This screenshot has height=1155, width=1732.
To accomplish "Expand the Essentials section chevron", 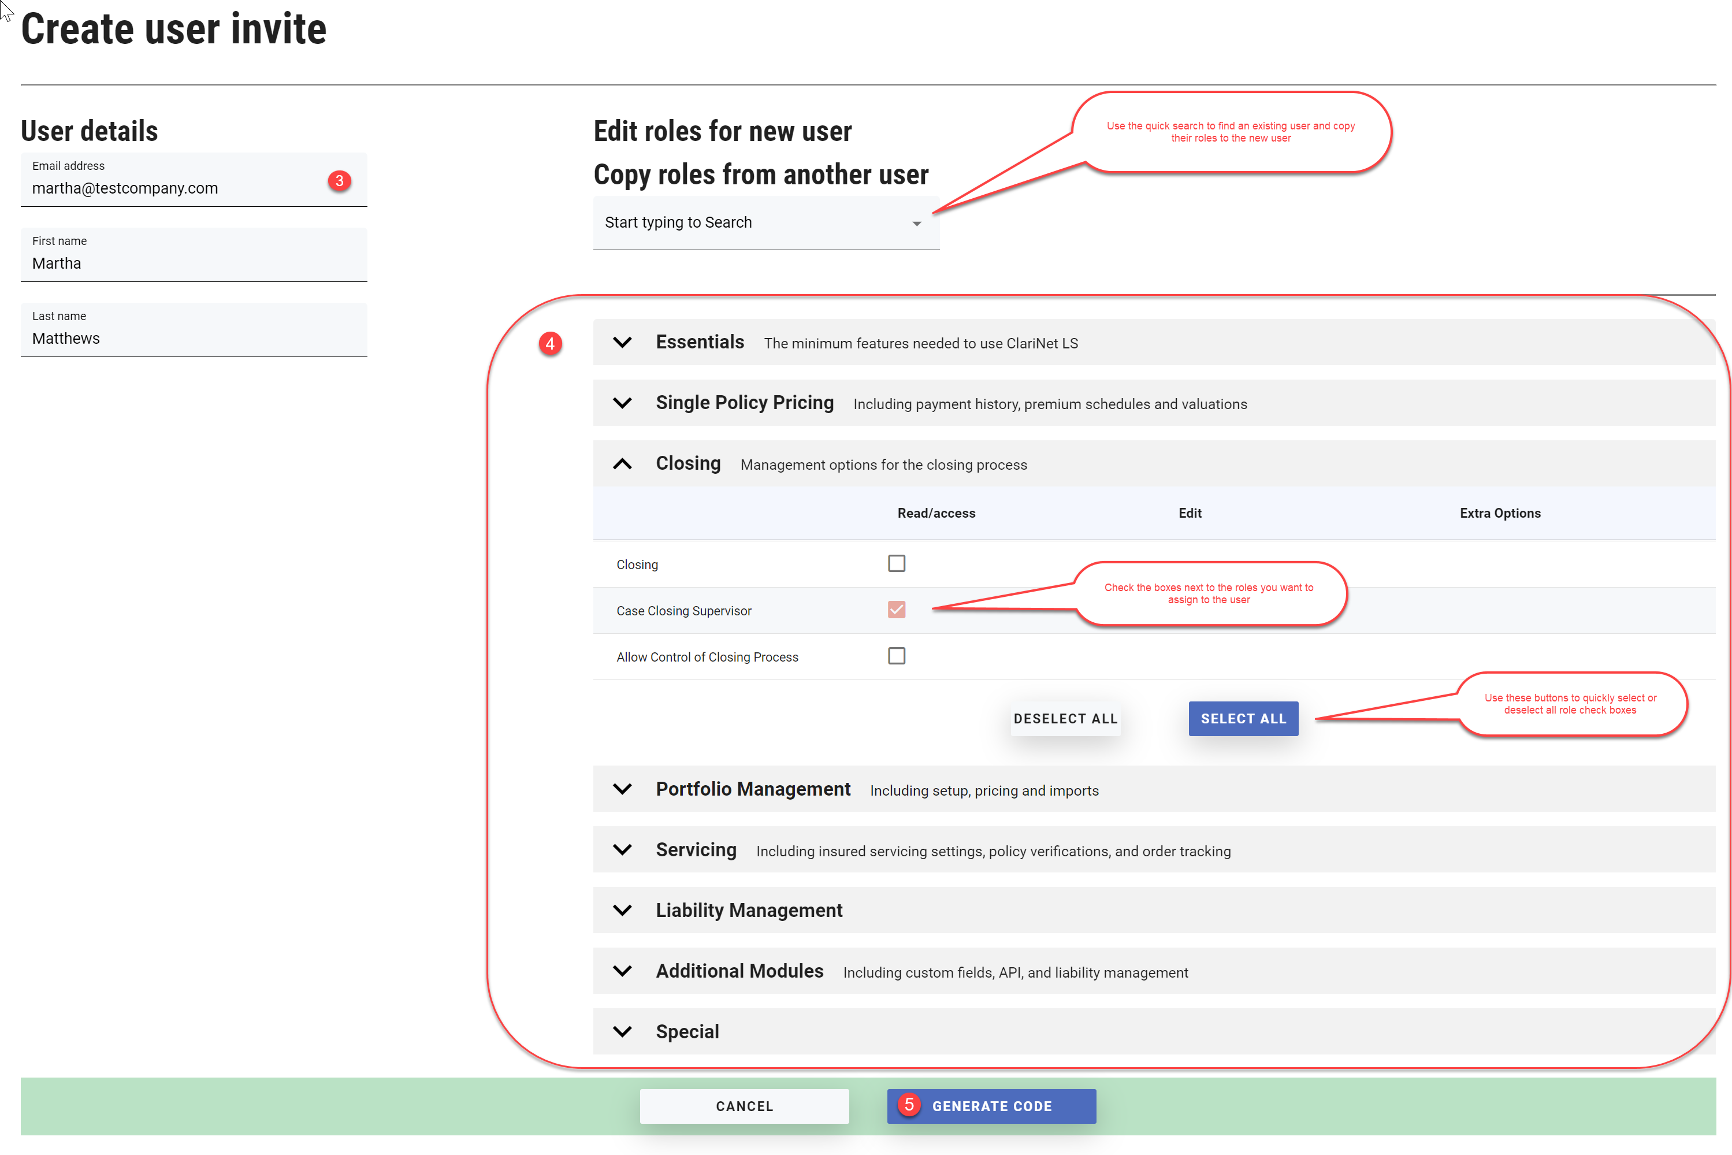I will (x=622, y=343).
